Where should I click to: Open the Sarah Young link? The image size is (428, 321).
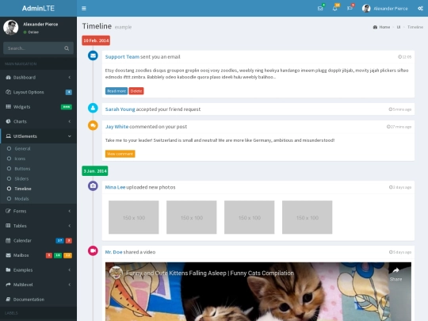[120, 109]
